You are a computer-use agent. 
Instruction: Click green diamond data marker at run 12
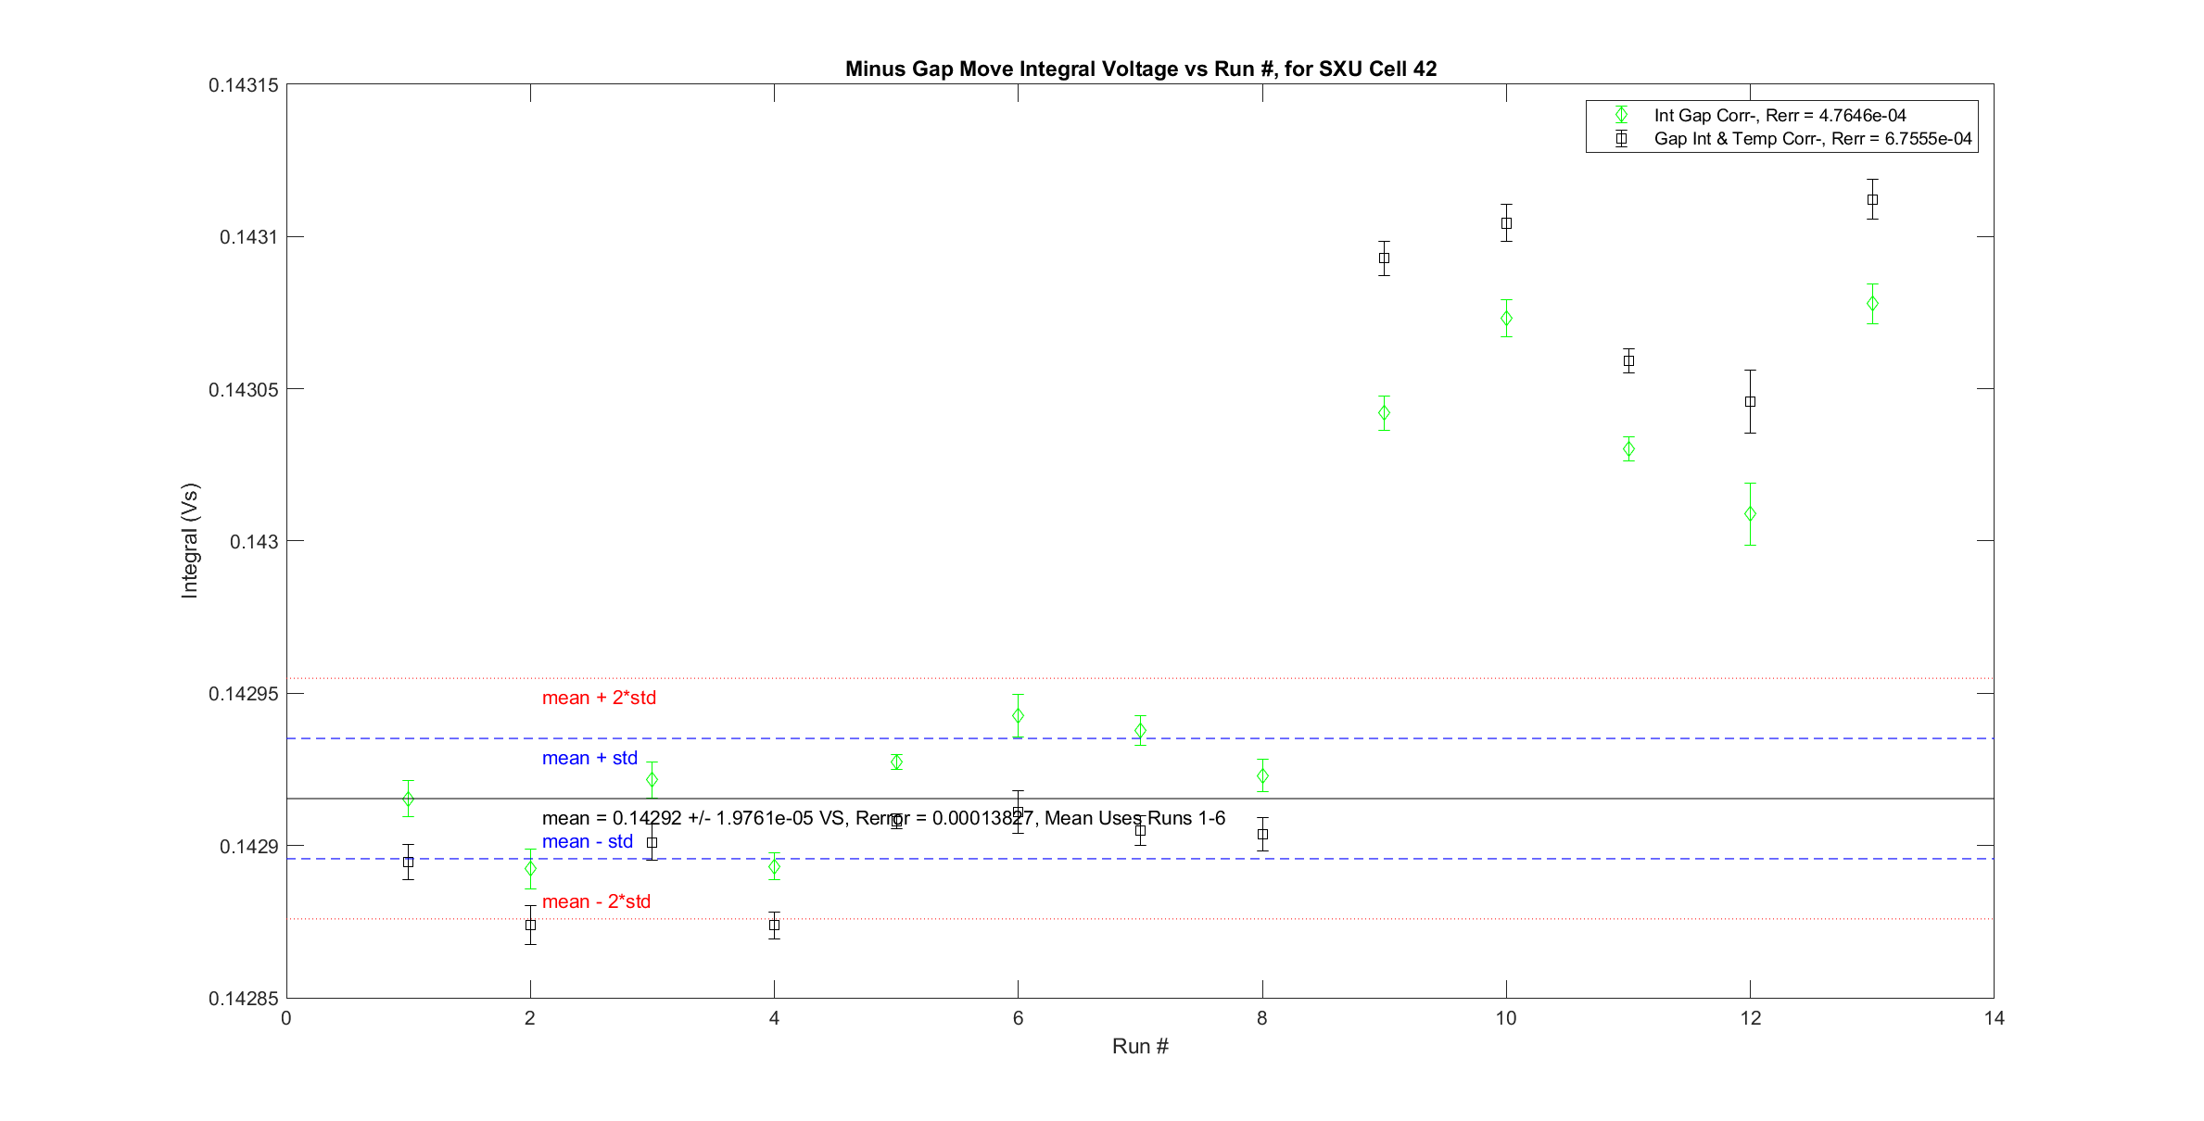click(x=1750, y=514)
